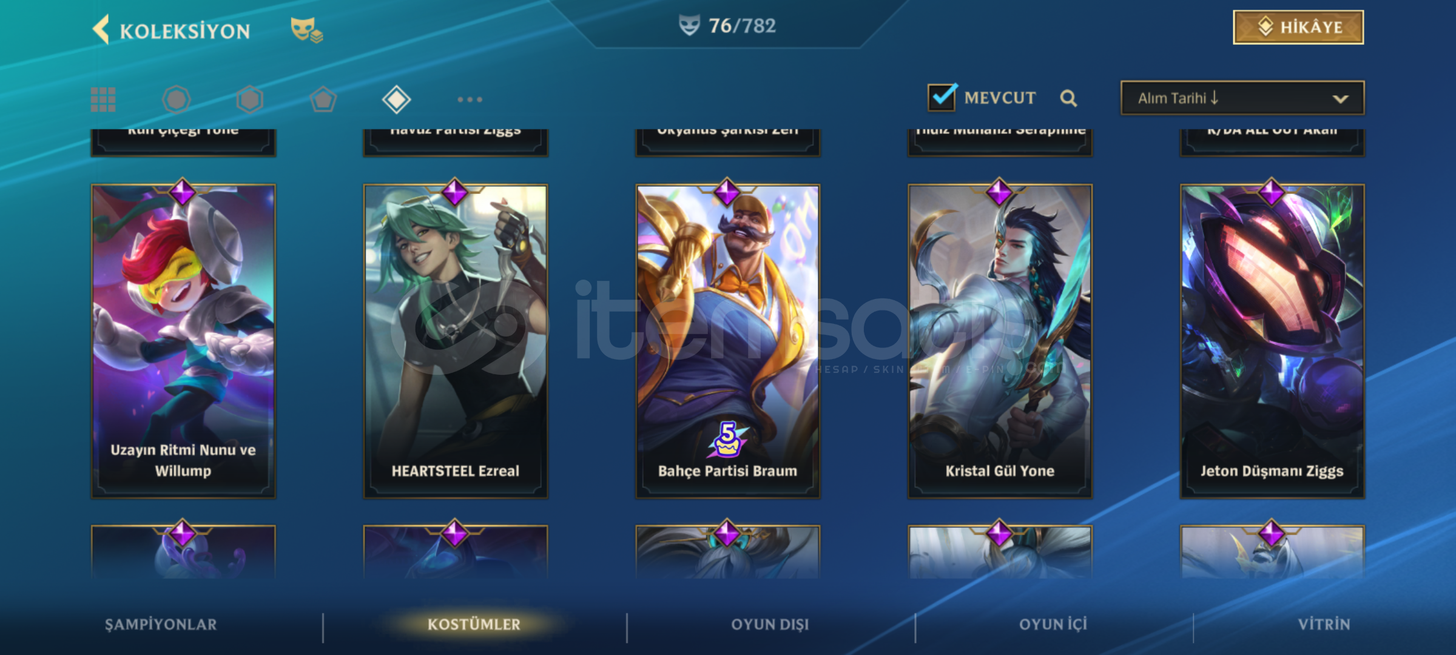This screenshot has width=1456, height=655.
Task: Open the masks and coins icon
Action: [x=306, y=30]
